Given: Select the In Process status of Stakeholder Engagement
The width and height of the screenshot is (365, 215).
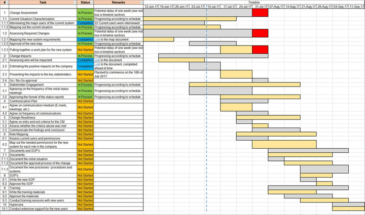Looking at the screenshot, I should point(85,84).
